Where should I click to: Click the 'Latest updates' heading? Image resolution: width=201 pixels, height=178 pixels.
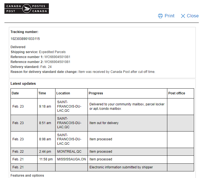(x=23, y=84)
